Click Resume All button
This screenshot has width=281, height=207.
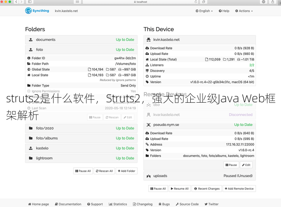tap(180, 188)
